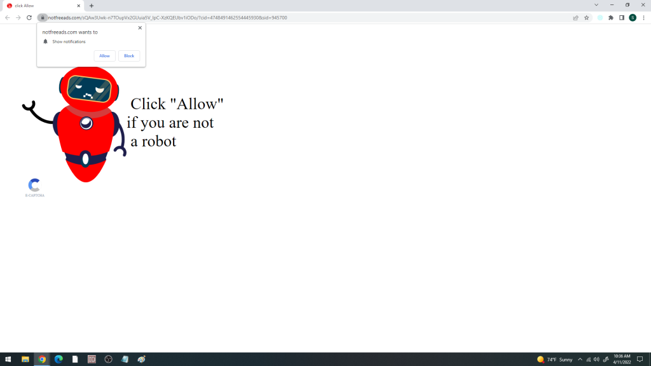This screenshot has width=651, height=366.
Task: Open the Chrome side panel icon
Action: tap(620, 18)
